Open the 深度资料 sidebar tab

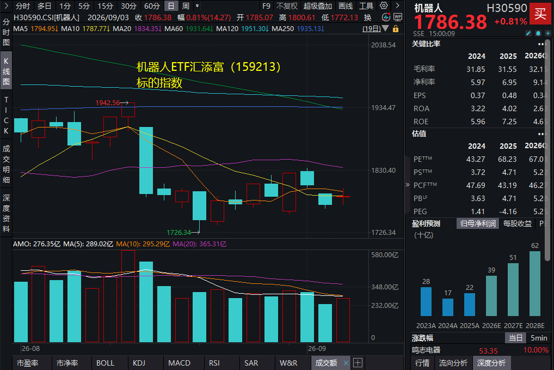(x=6, y=213)
